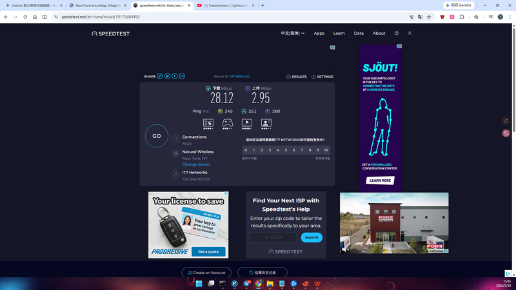Viewport: 516px width, 290px height.
Task: Rate recommendation likelihood 10
Action: [x=326, y=150]
